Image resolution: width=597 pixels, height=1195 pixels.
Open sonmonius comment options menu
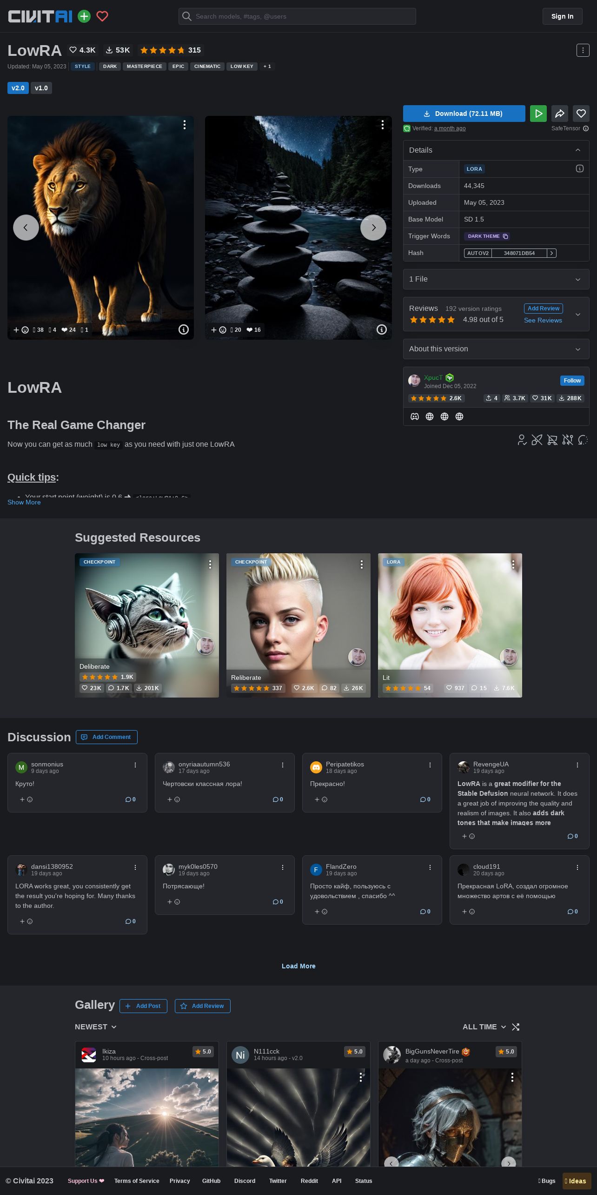tap(135, 765)
